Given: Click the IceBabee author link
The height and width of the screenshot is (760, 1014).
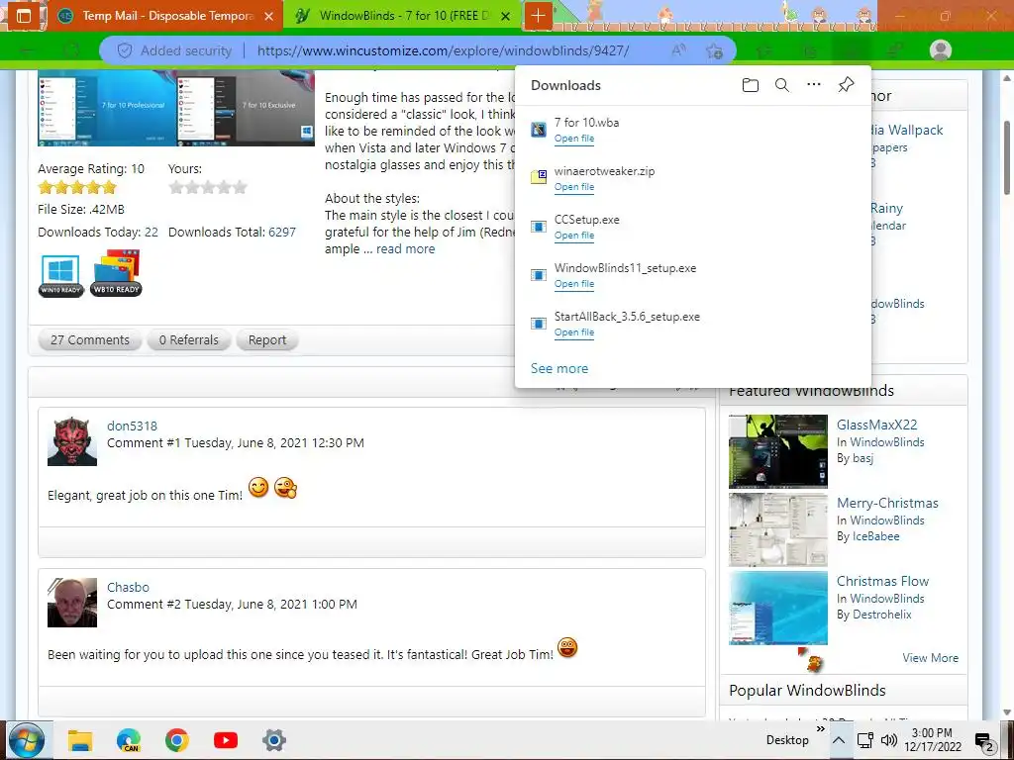Looking at the screenshot, I should (x=874, y=536).
